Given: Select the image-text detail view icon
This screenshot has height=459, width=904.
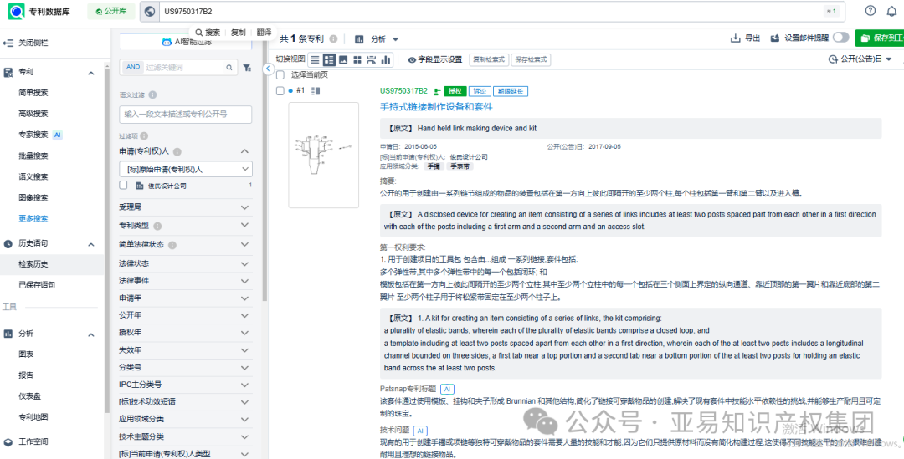Looking at the screenshot, I should [x=329, y=59].
